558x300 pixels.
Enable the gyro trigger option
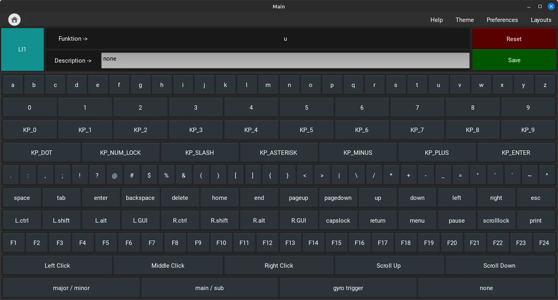coord(348,288)
